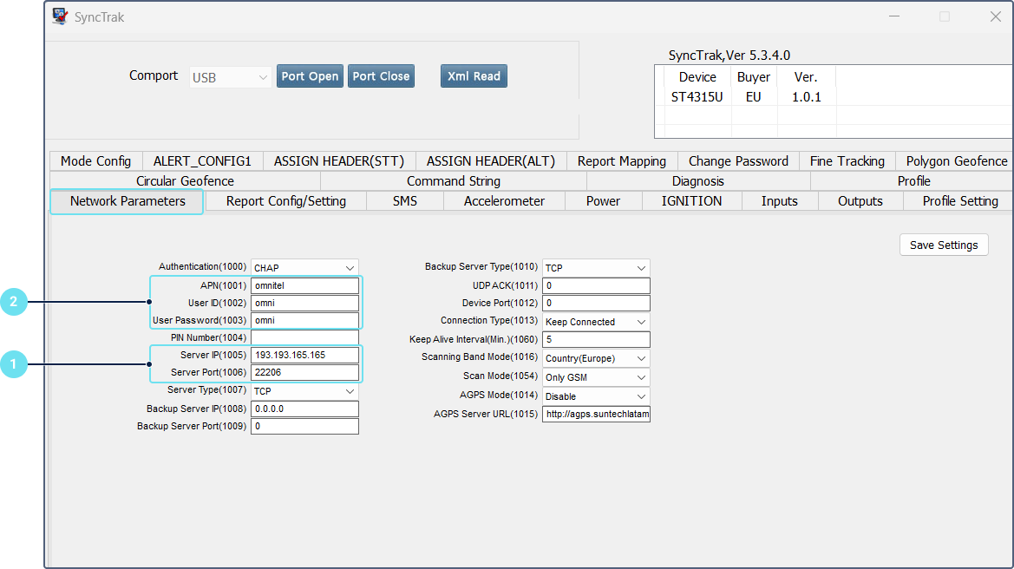Click the Port Open button
The height and width of the screenshot is (569, 1014).
[x=310, y=76]
